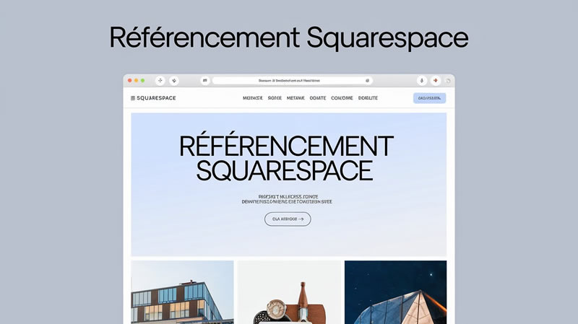Open the last navigation menu item
The height and width of the screenshot is (324, 578).
click(368, 98)
